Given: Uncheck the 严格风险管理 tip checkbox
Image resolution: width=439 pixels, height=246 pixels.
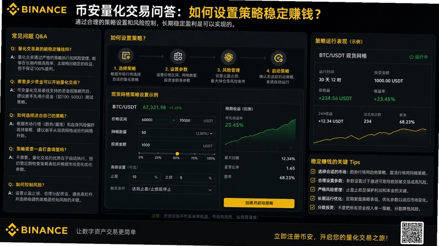Looking at the screenshot, I should (313, 189).
